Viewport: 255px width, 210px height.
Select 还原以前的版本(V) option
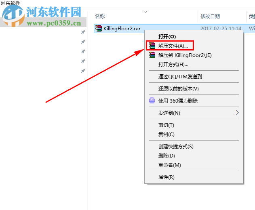tap(178, 89)
